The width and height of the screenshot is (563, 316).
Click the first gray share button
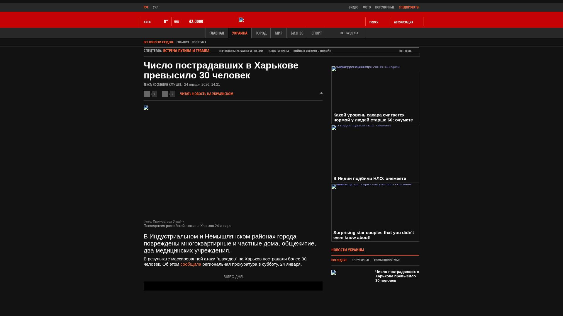point(147,94)
